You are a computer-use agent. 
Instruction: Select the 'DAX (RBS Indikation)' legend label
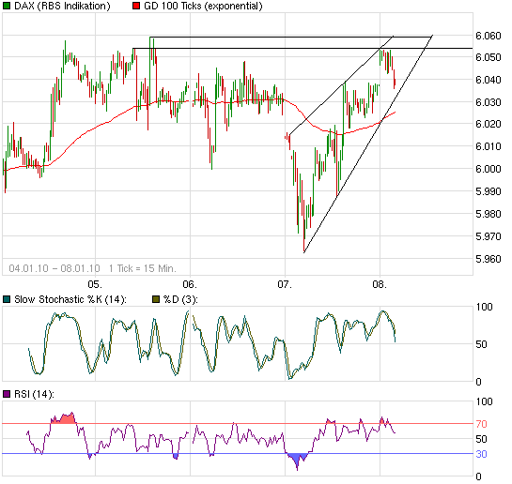(62, 6)
